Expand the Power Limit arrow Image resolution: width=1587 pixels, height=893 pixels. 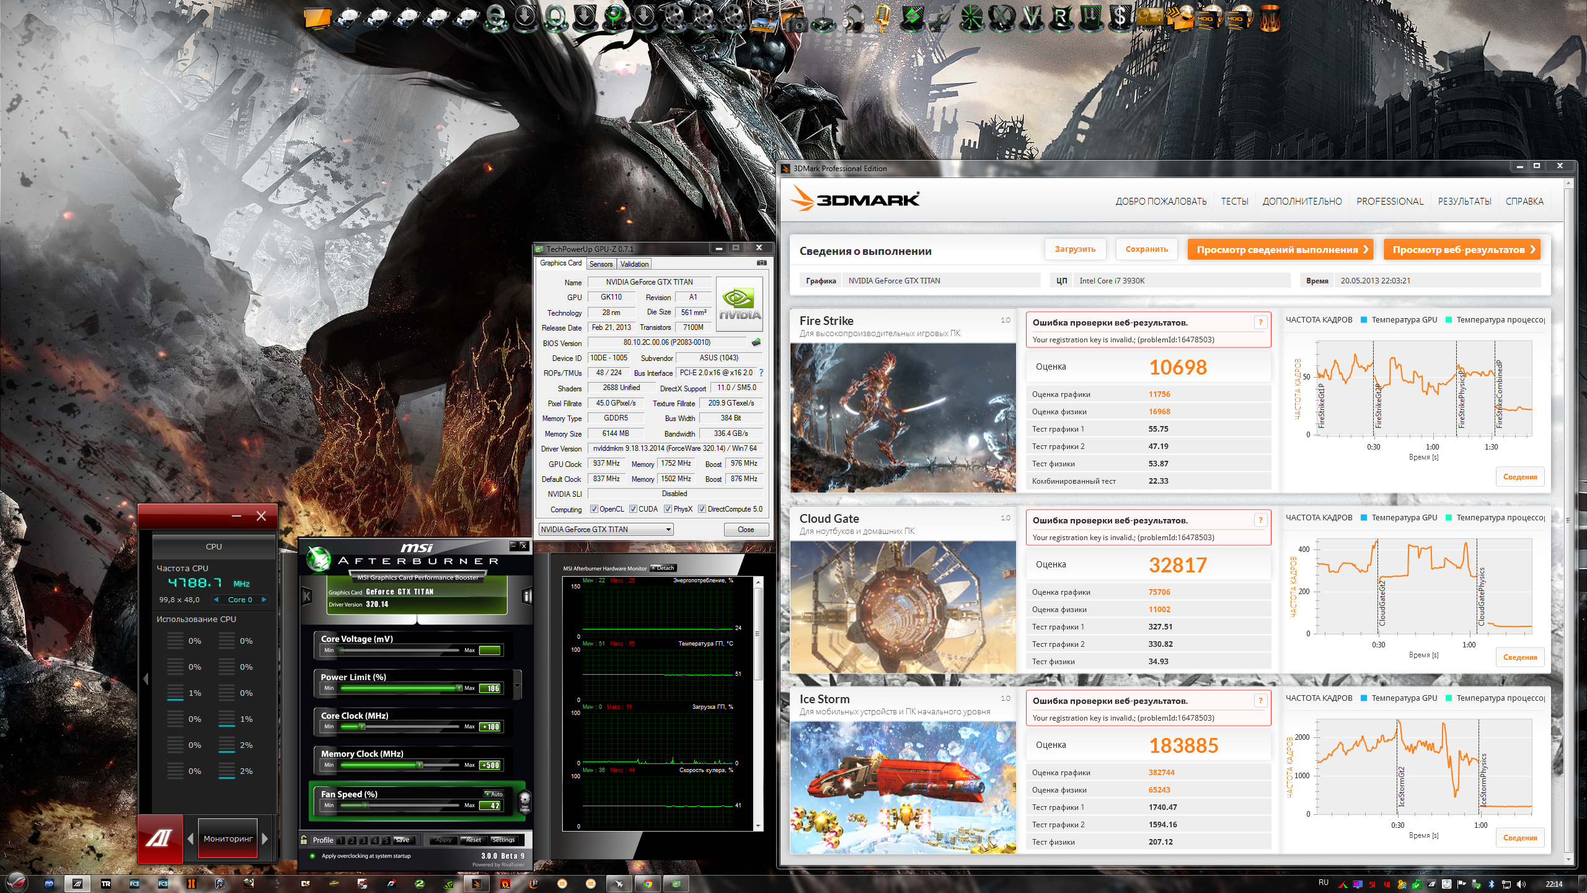click(x=518, y=685)
